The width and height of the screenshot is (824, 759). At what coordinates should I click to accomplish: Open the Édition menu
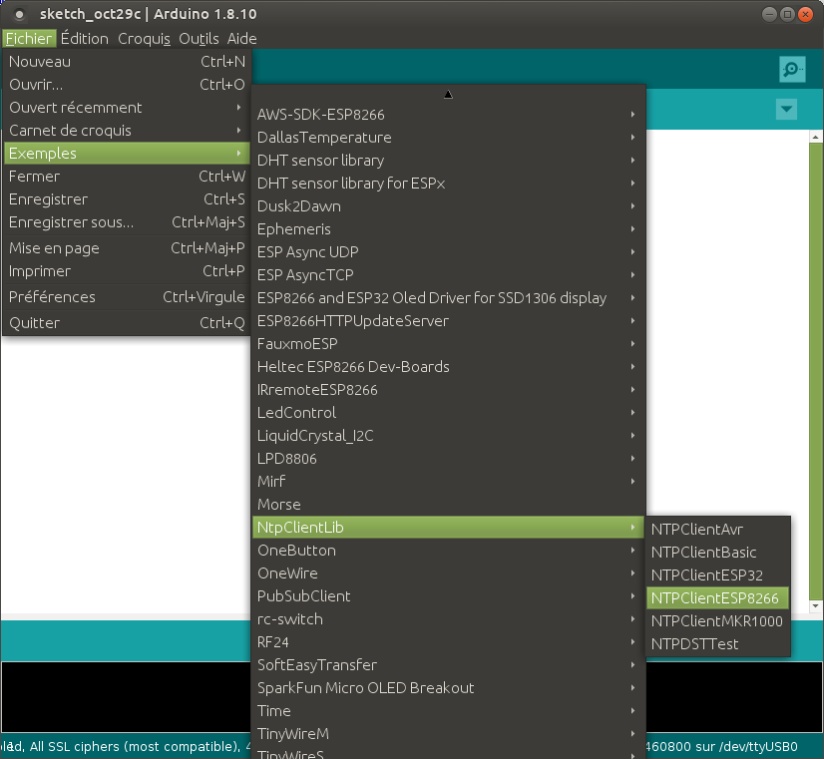(84, 39)
